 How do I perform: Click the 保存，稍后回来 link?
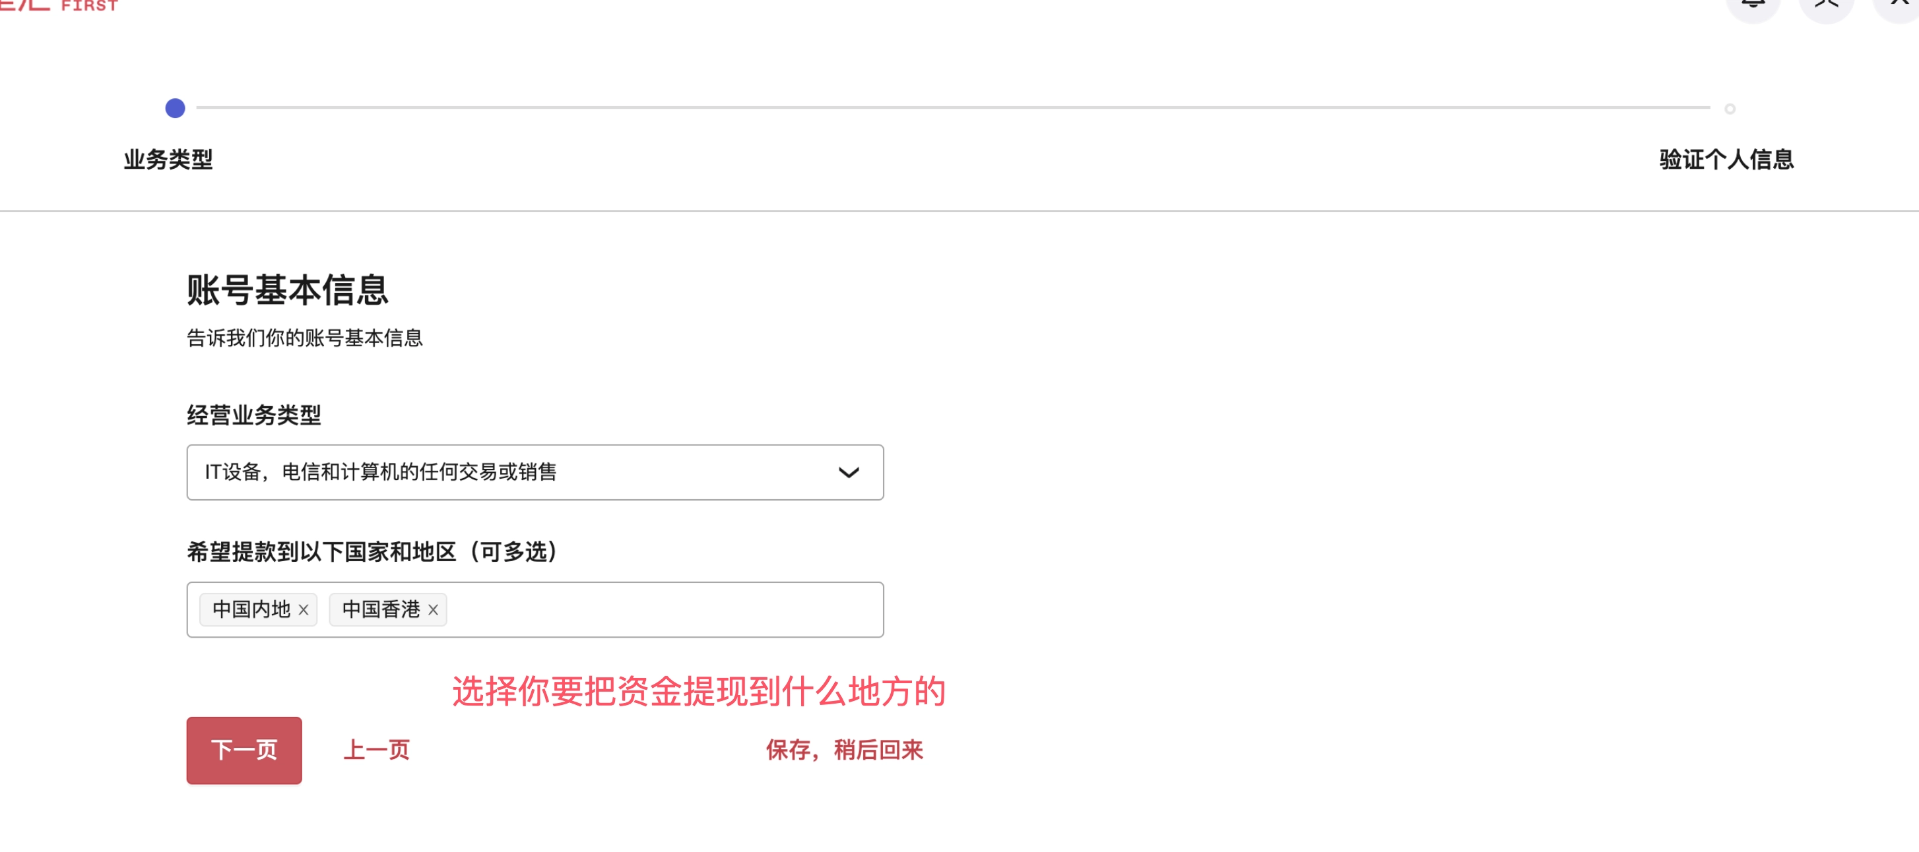point(844,750)
